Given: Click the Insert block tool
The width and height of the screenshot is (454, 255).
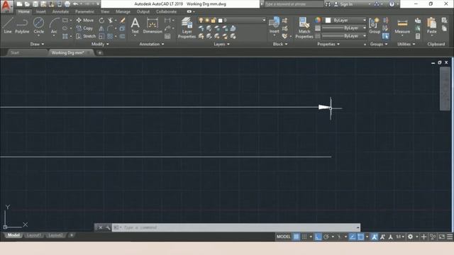Looking at the screenshot, I should [275, 25].
